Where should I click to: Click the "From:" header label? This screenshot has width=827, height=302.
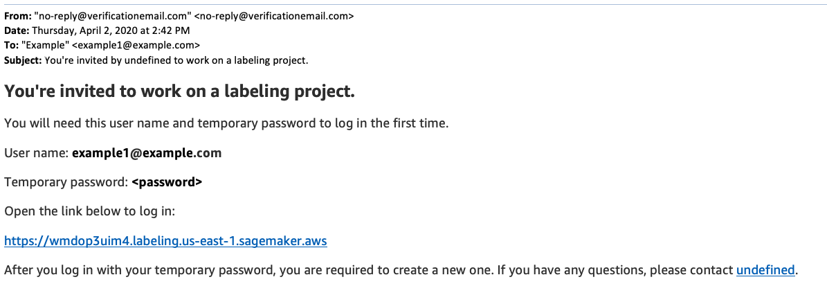pyautogui.click(x=17, y=17)
